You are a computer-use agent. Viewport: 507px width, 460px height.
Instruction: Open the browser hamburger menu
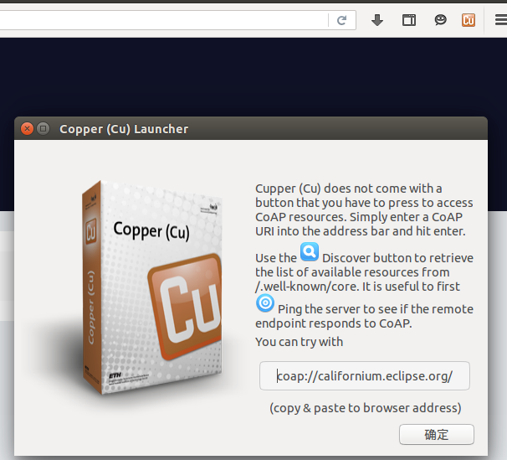tap(501, 20)
